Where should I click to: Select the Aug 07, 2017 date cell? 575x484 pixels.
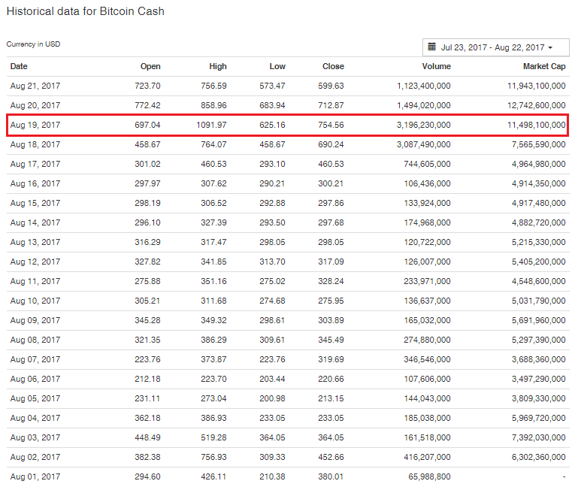click(35, 359)
